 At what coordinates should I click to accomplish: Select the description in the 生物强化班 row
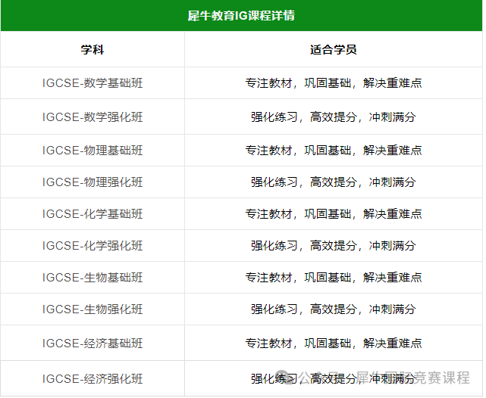[334, 309]
